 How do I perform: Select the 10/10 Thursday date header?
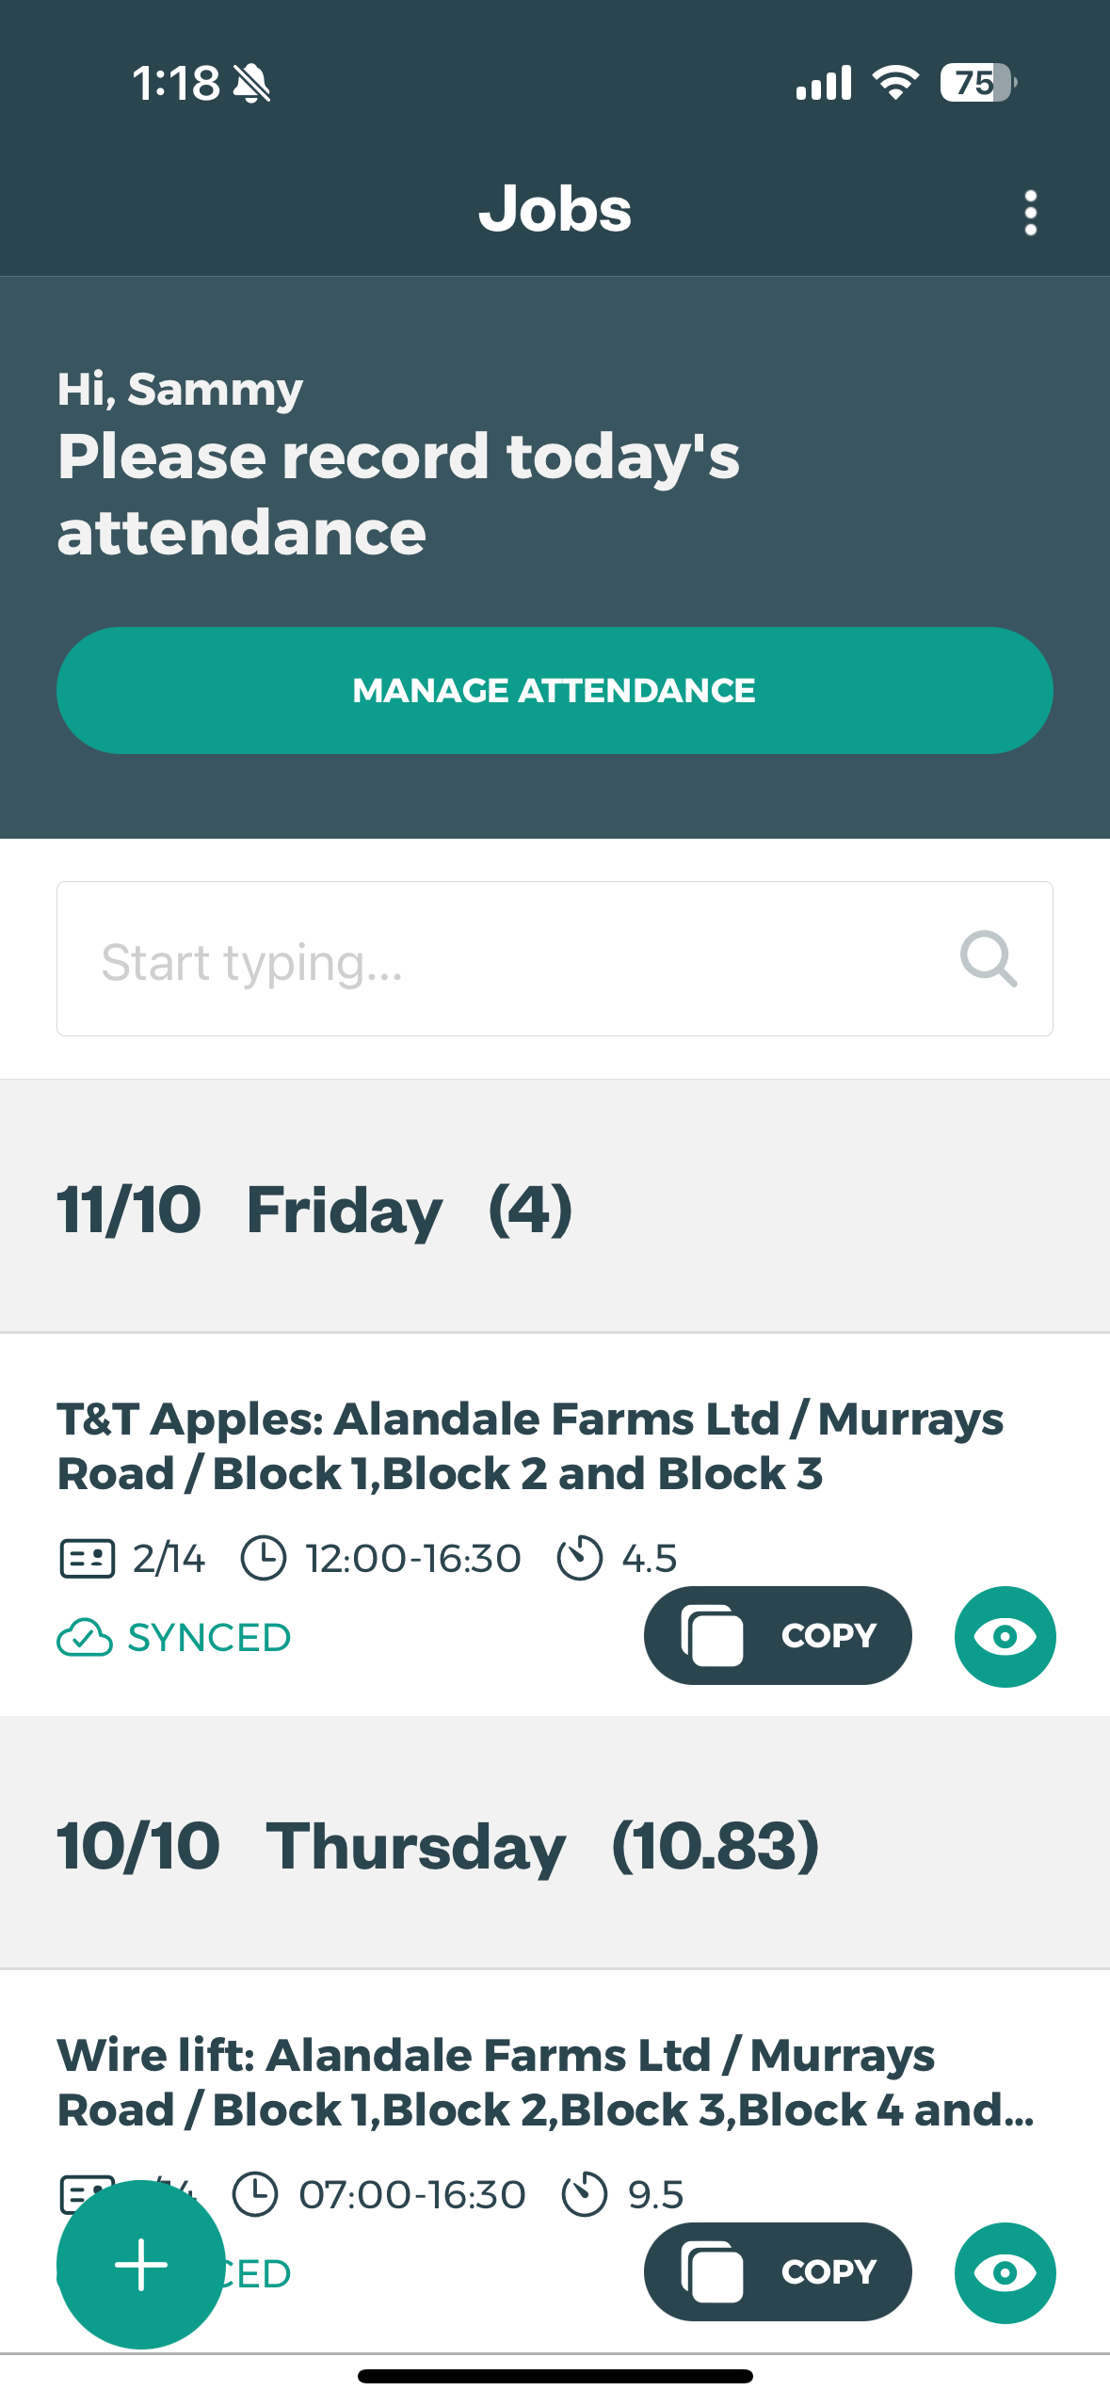(438, 1846)
